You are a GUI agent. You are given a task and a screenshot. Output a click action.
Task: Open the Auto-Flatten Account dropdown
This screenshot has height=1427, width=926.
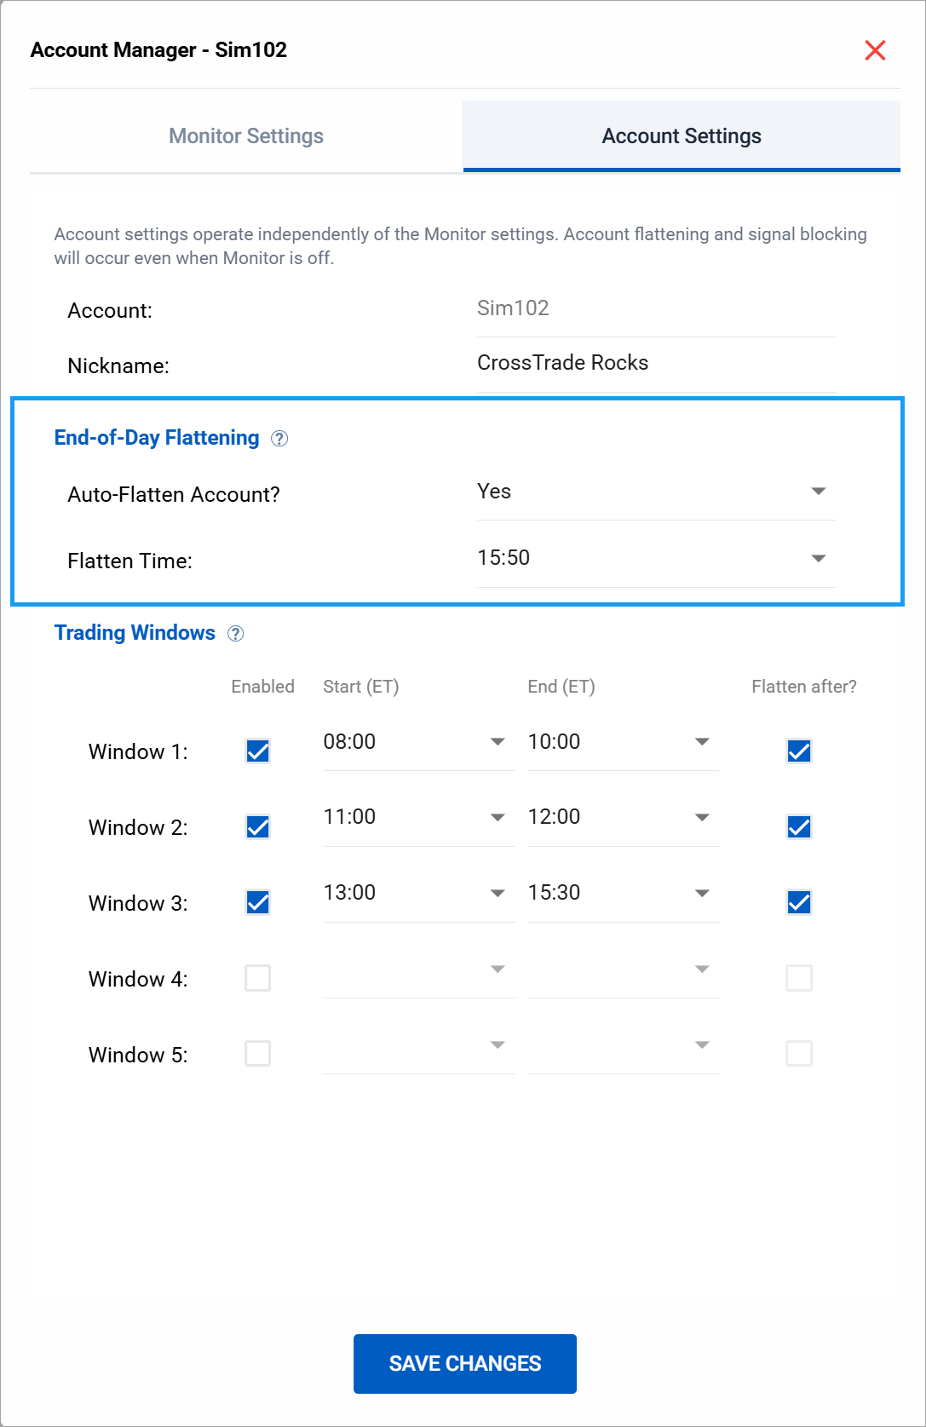[656, 492]
